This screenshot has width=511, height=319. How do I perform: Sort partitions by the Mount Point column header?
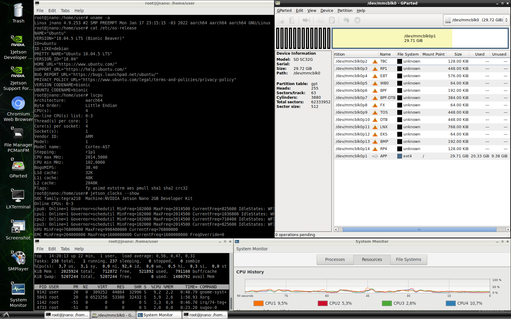[433, 54]
